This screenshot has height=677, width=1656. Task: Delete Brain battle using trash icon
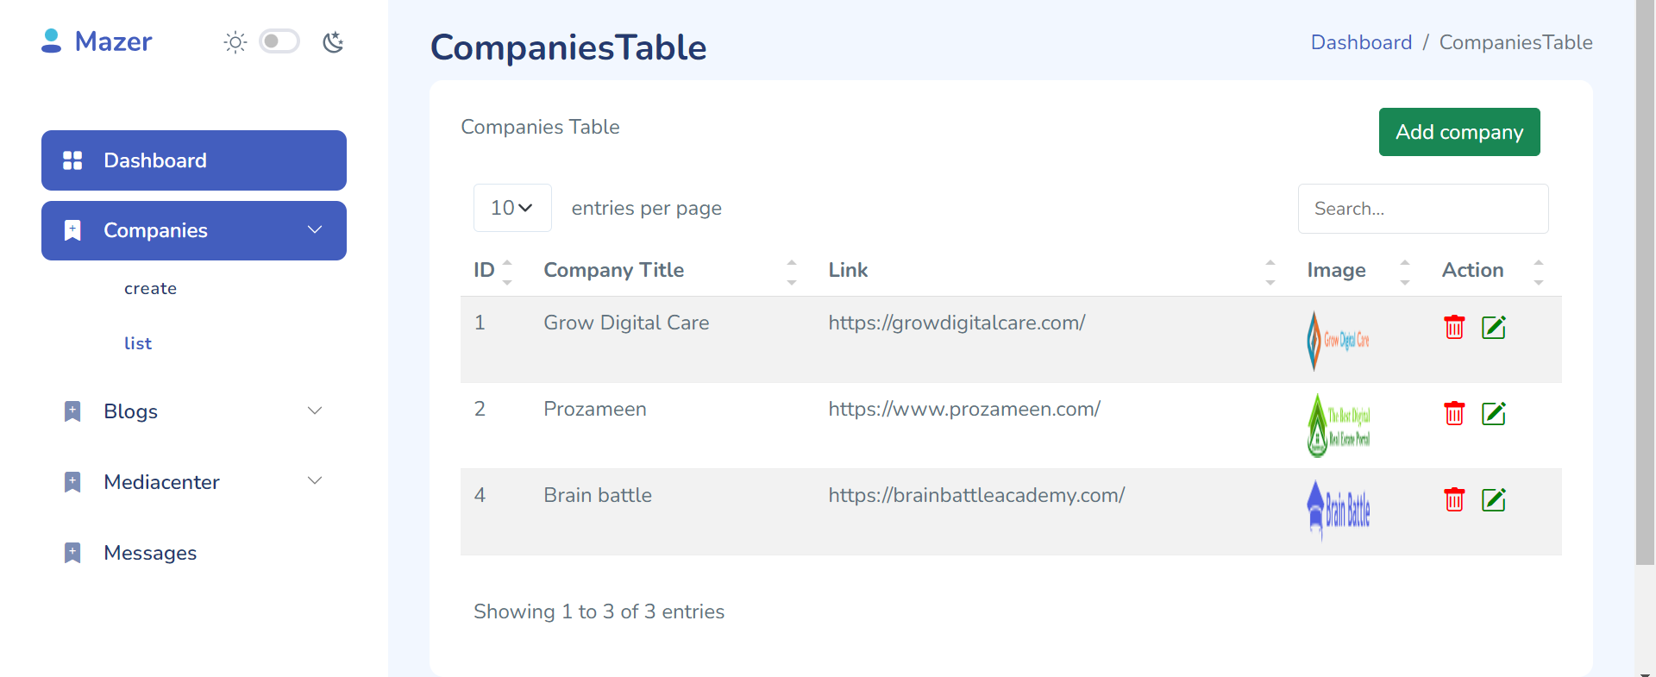click(1454, 499)
